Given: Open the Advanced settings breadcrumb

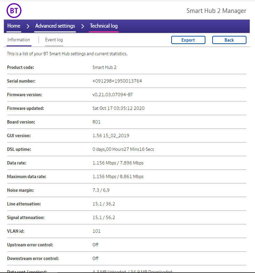Looking at the screenshot, I should (x=55, y=26).
